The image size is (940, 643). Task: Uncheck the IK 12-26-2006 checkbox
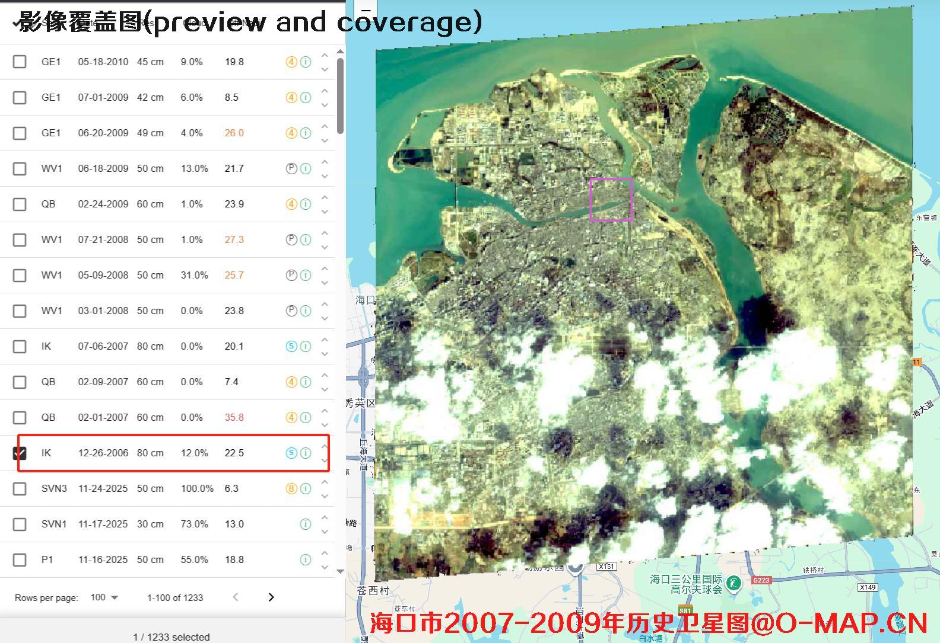pyautogui.click(x=20, y=453)
